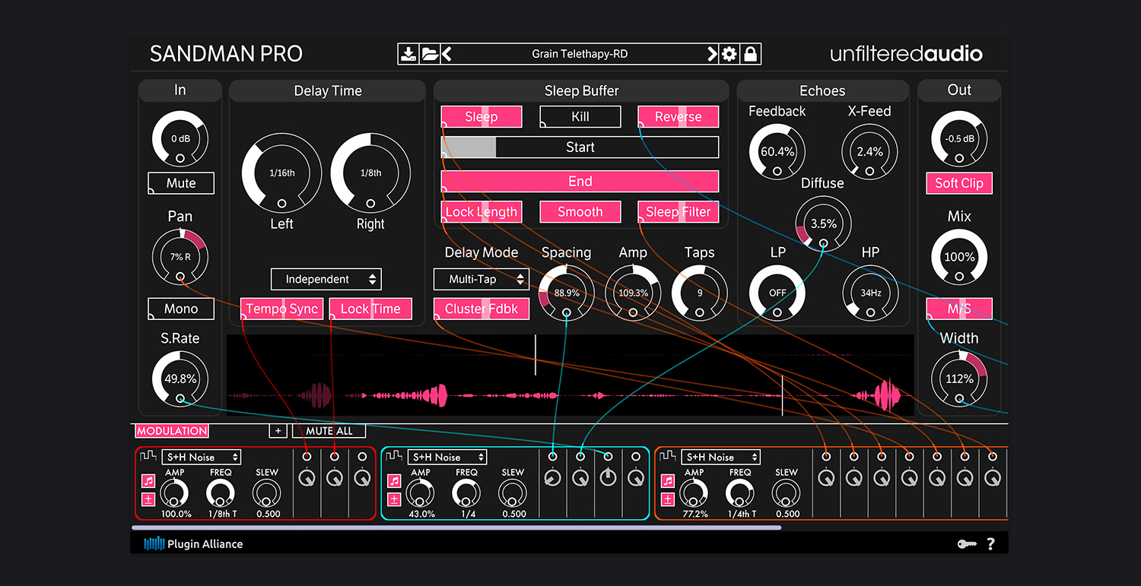Open a preset using the folder icon

click(429, 53)
